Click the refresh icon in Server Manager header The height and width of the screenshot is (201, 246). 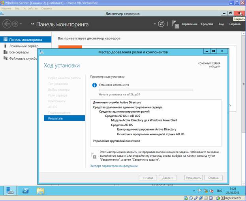[x=161, y=24]
